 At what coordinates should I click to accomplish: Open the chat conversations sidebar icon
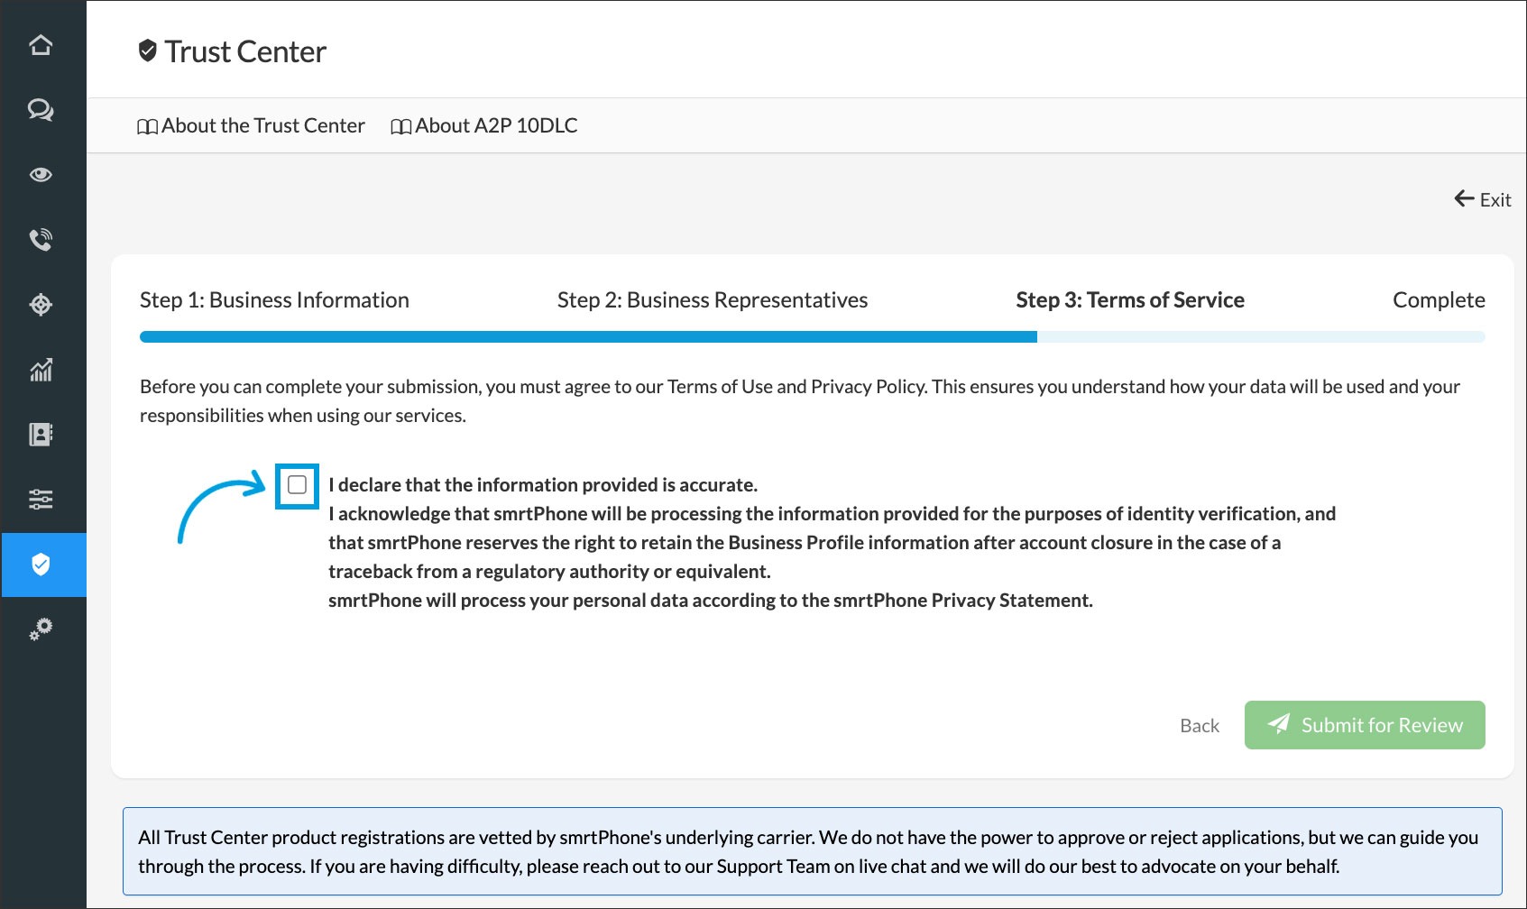(x=41, y=110)
